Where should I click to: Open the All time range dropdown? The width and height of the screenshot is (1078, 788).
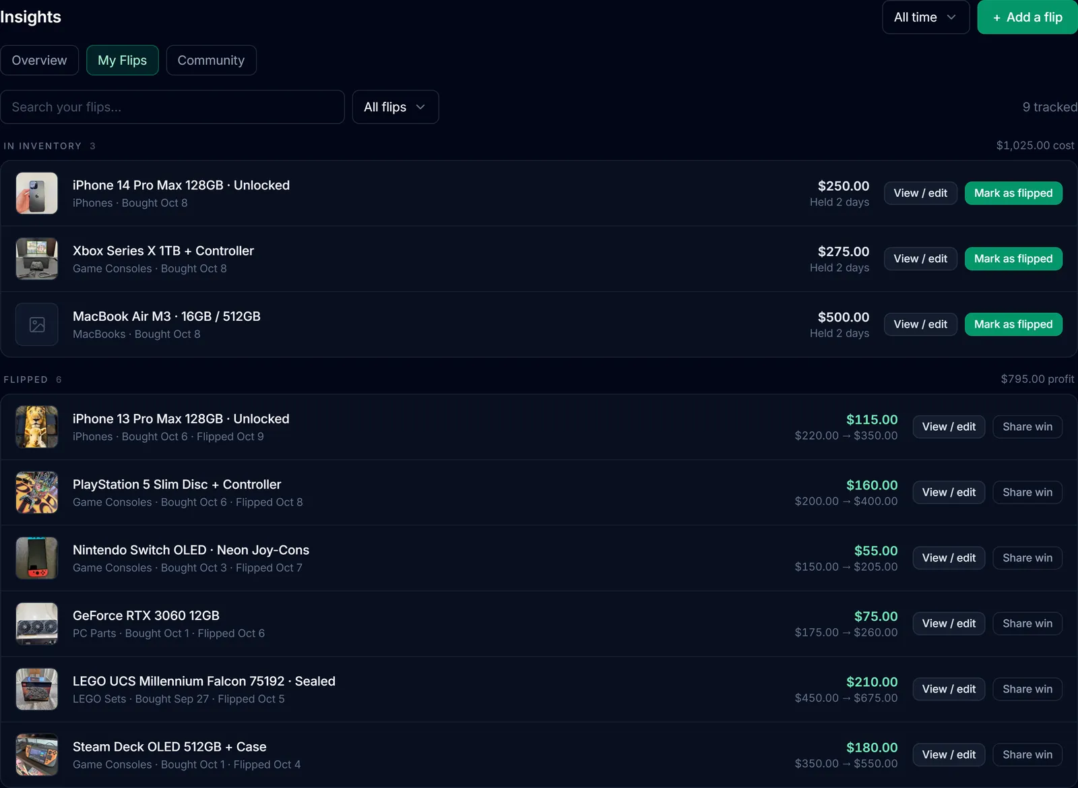(x=926, y=18)
